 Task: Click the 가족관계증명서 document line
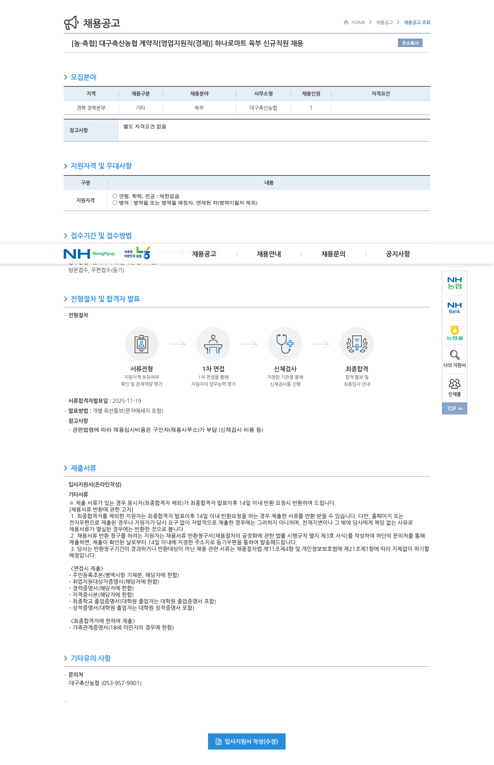(x=122, y=628)
